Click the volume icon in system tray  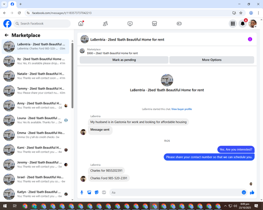[235, 206]
